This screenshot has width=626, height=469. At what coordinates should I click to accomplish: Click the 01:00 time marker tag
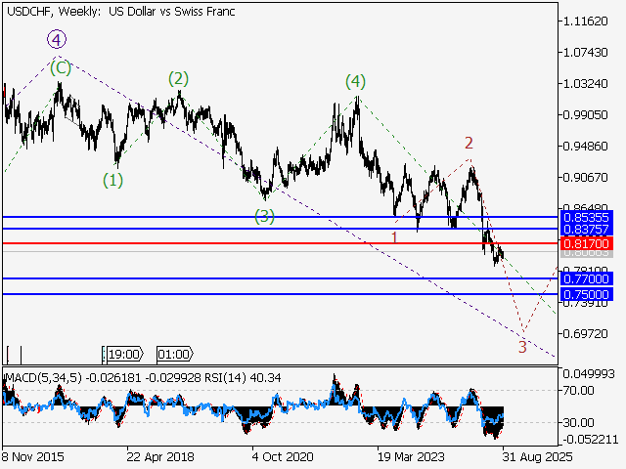tap(174, 354)
